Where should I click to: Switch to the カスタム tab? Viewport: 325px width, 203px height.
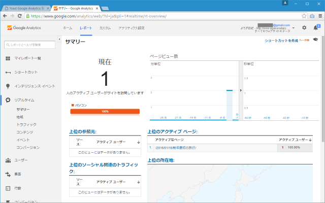click(x=105, y=28)
